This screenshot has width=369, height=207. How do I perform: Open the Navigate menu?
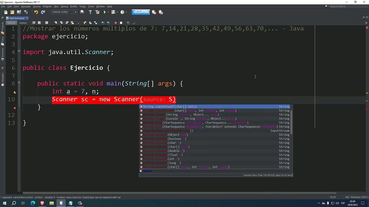26,6
